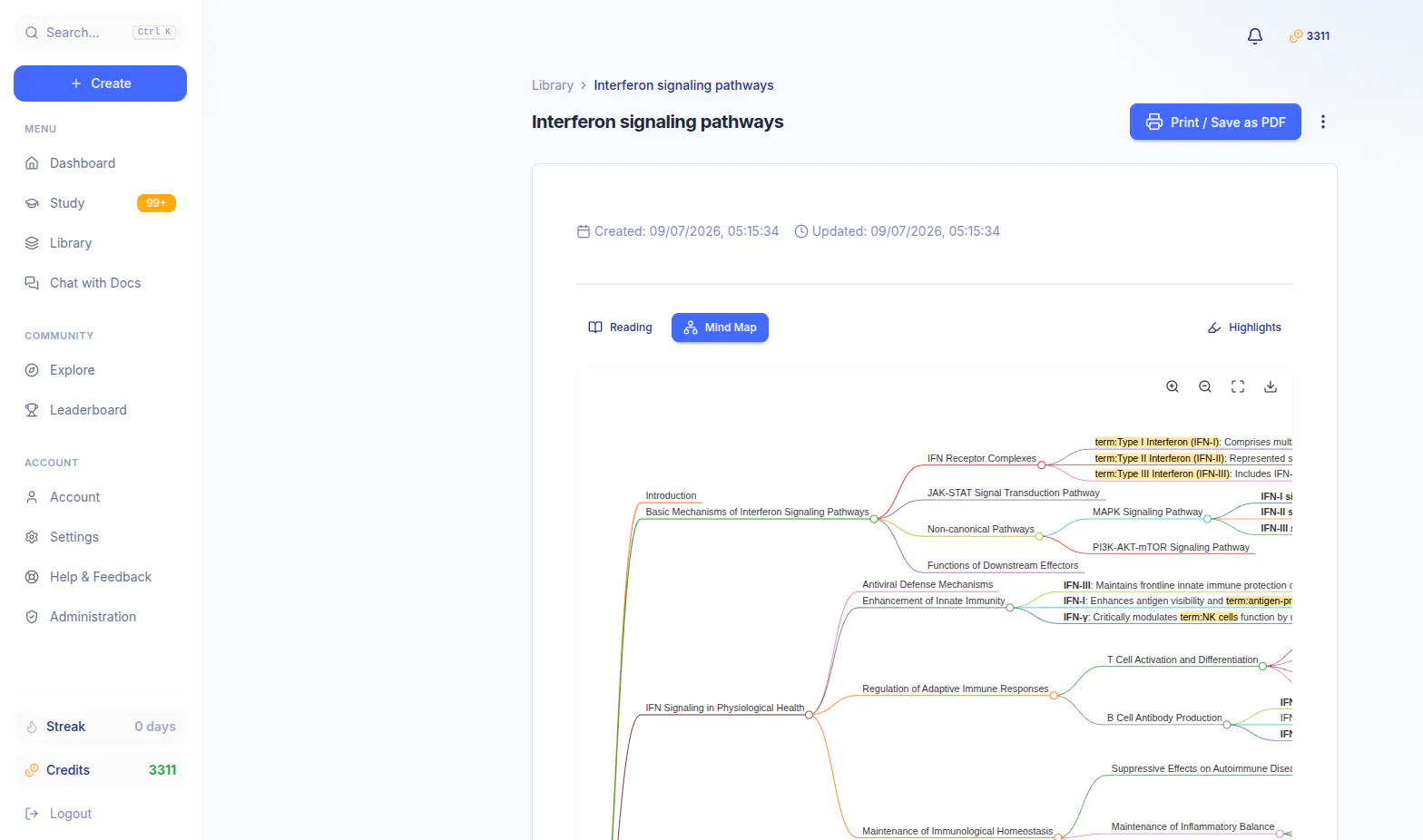
Task: Select the Mind Map tab
Action: tap(720, 327)
